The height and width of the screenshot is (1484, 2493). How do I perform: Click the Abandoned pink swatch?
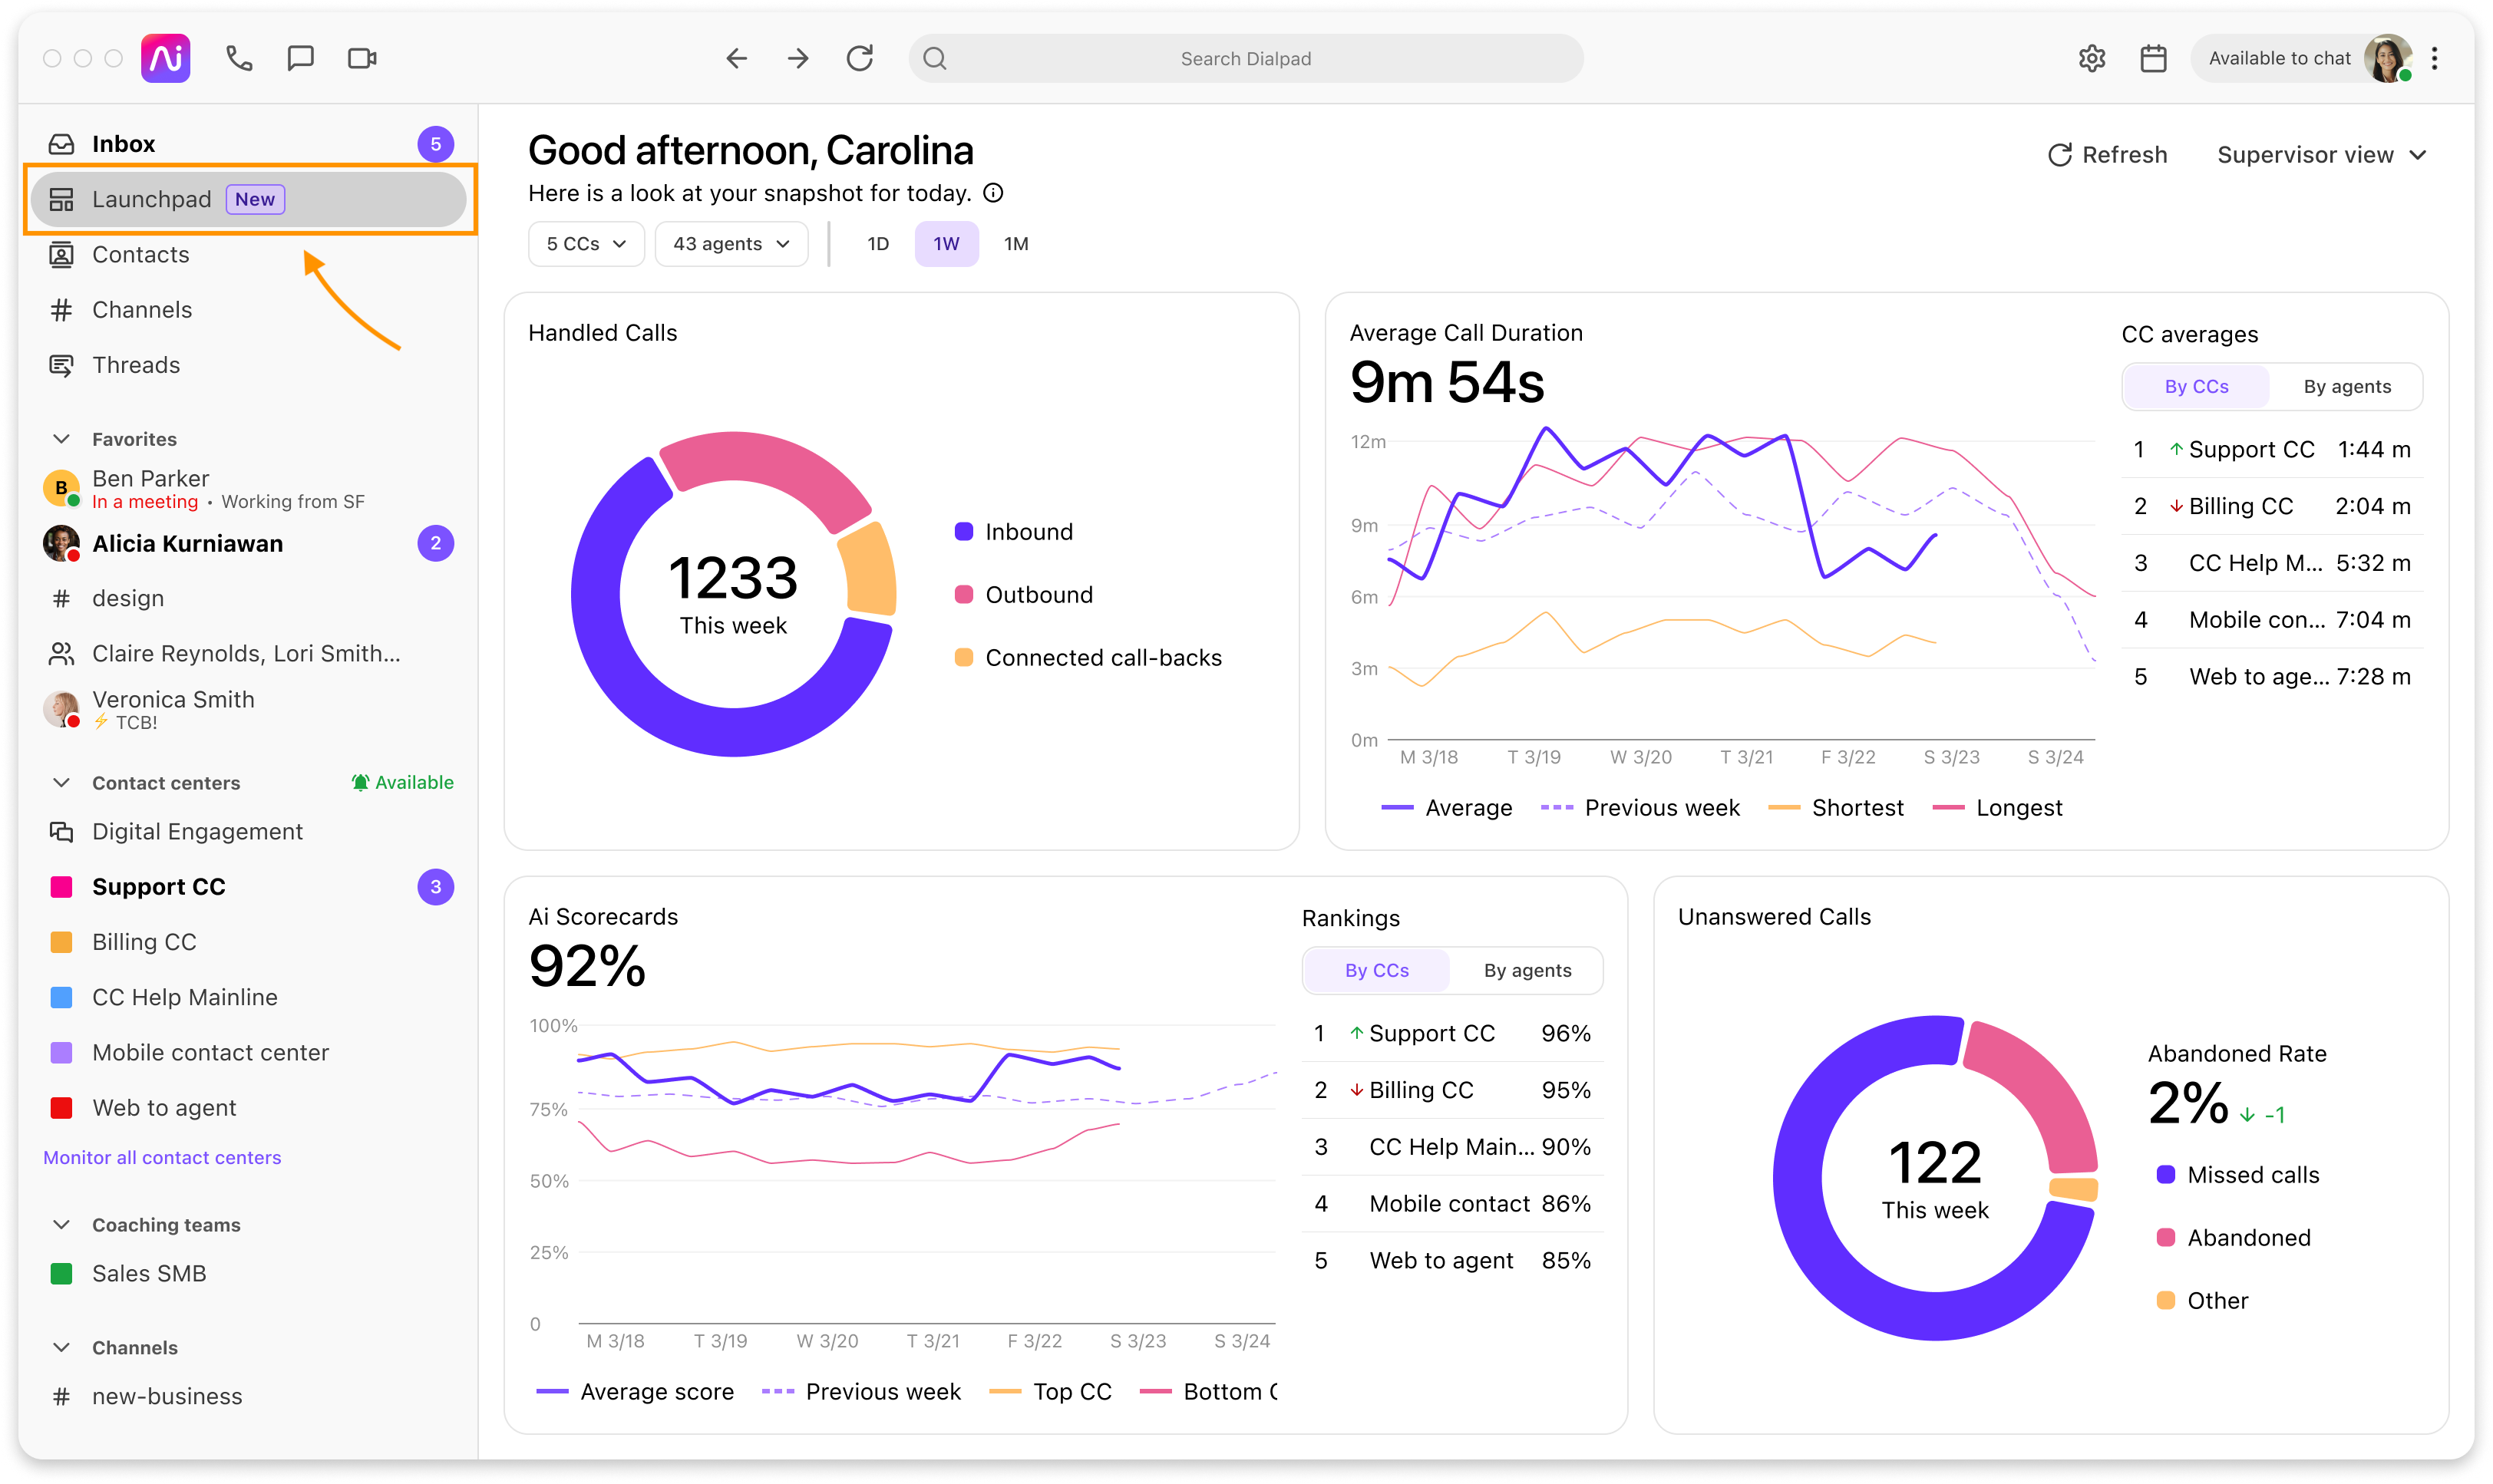click(2165, 1238)
